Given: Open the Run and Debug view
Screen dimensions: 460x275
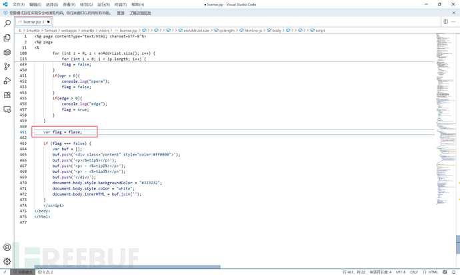Looking at the screenshot, I should 7,81.
